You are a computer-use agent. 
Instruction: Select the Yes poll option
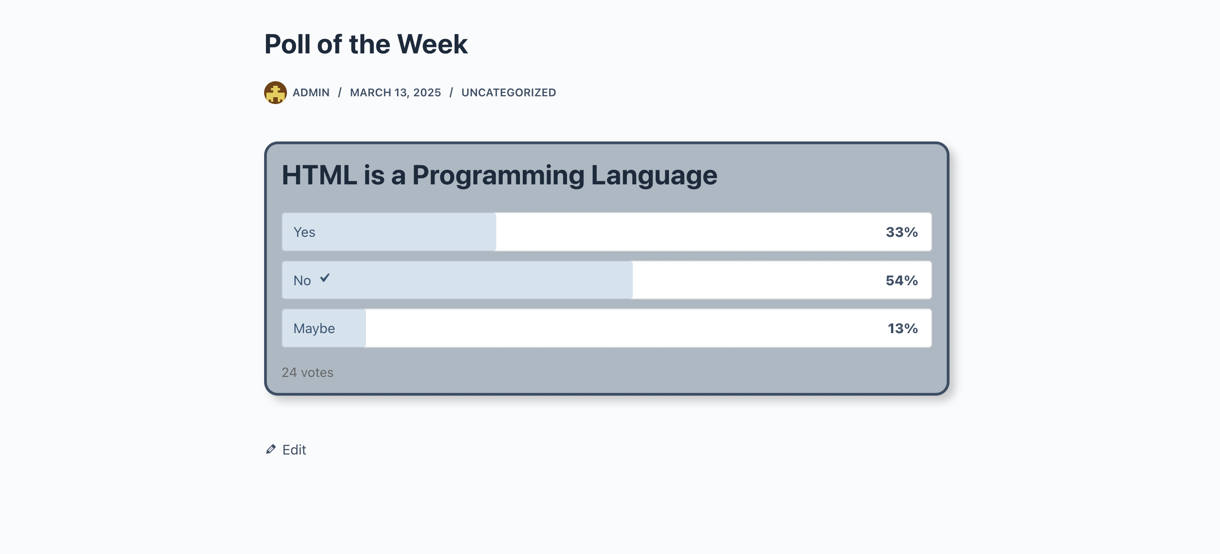click(x=607, y=232)
